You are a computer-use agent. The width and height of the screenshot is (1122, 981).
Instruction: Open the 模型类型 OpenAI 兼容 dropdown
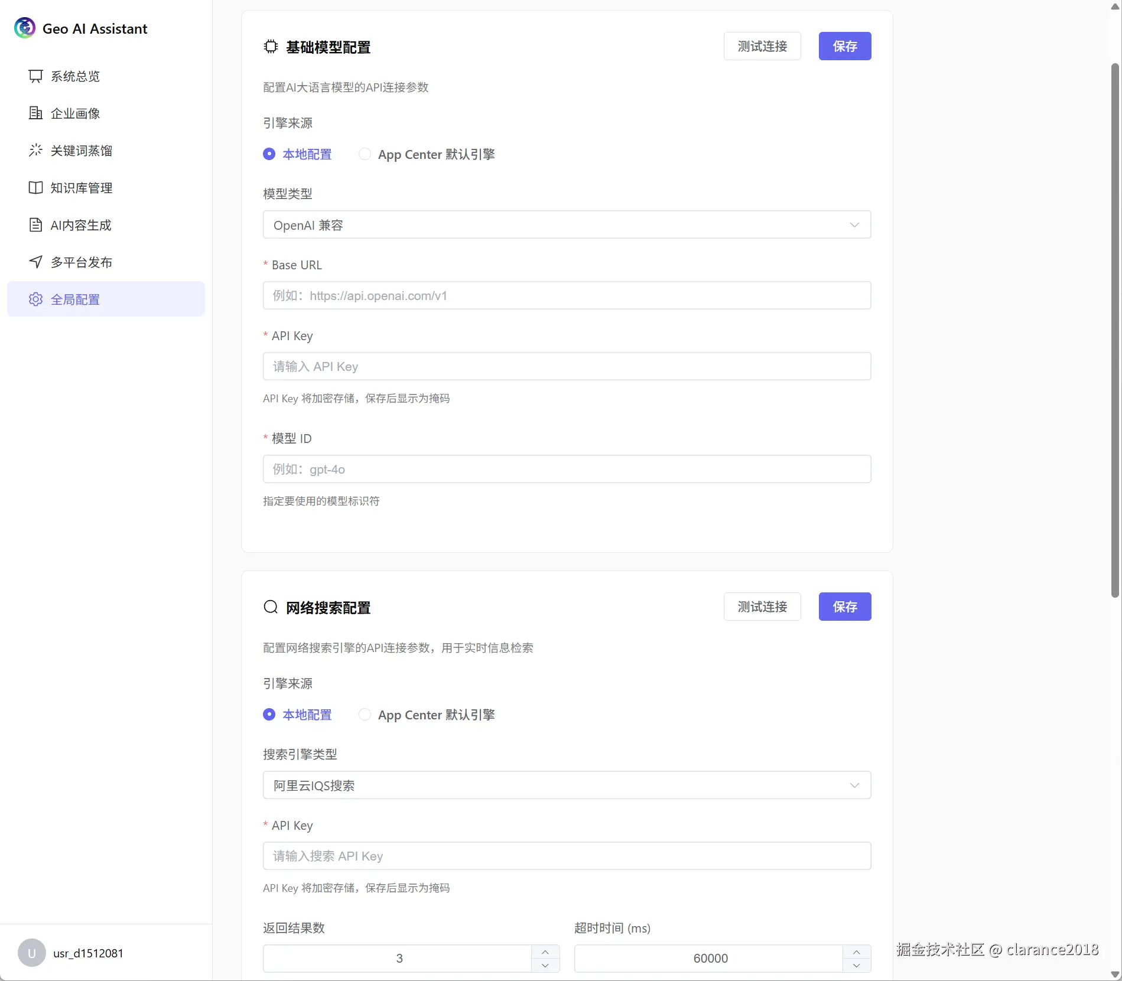pos(567,224)
